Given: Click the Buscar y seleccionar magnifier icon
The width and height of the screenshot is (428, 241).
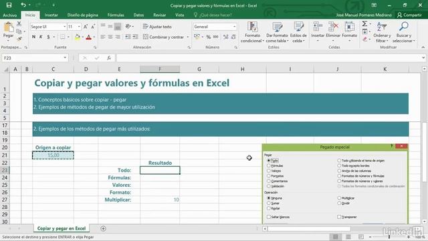Looking at the screenshot, I should point(403,27).
